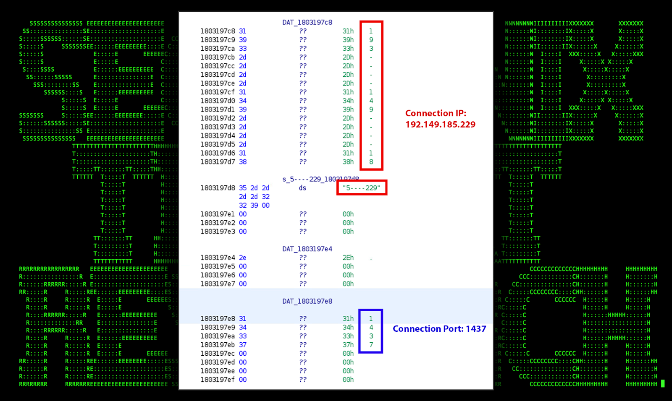This screenshot has height=401, width=672.
Task: Select address 1803197c8 in listing
Action: tap(218, 31)
